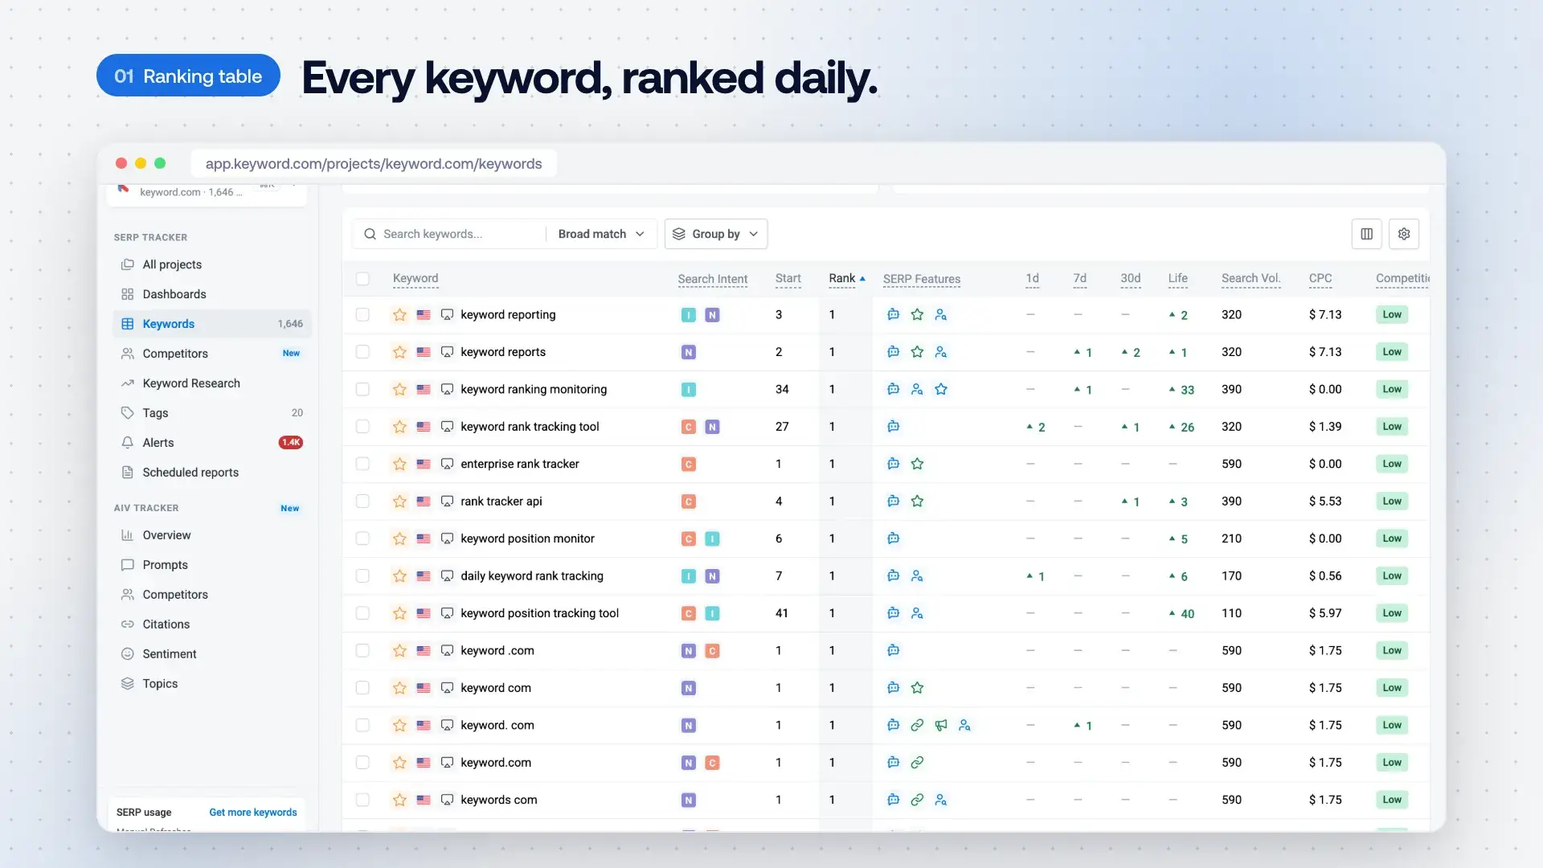
Task: Select the keyword com row checkbox
Action: (362, 688)
